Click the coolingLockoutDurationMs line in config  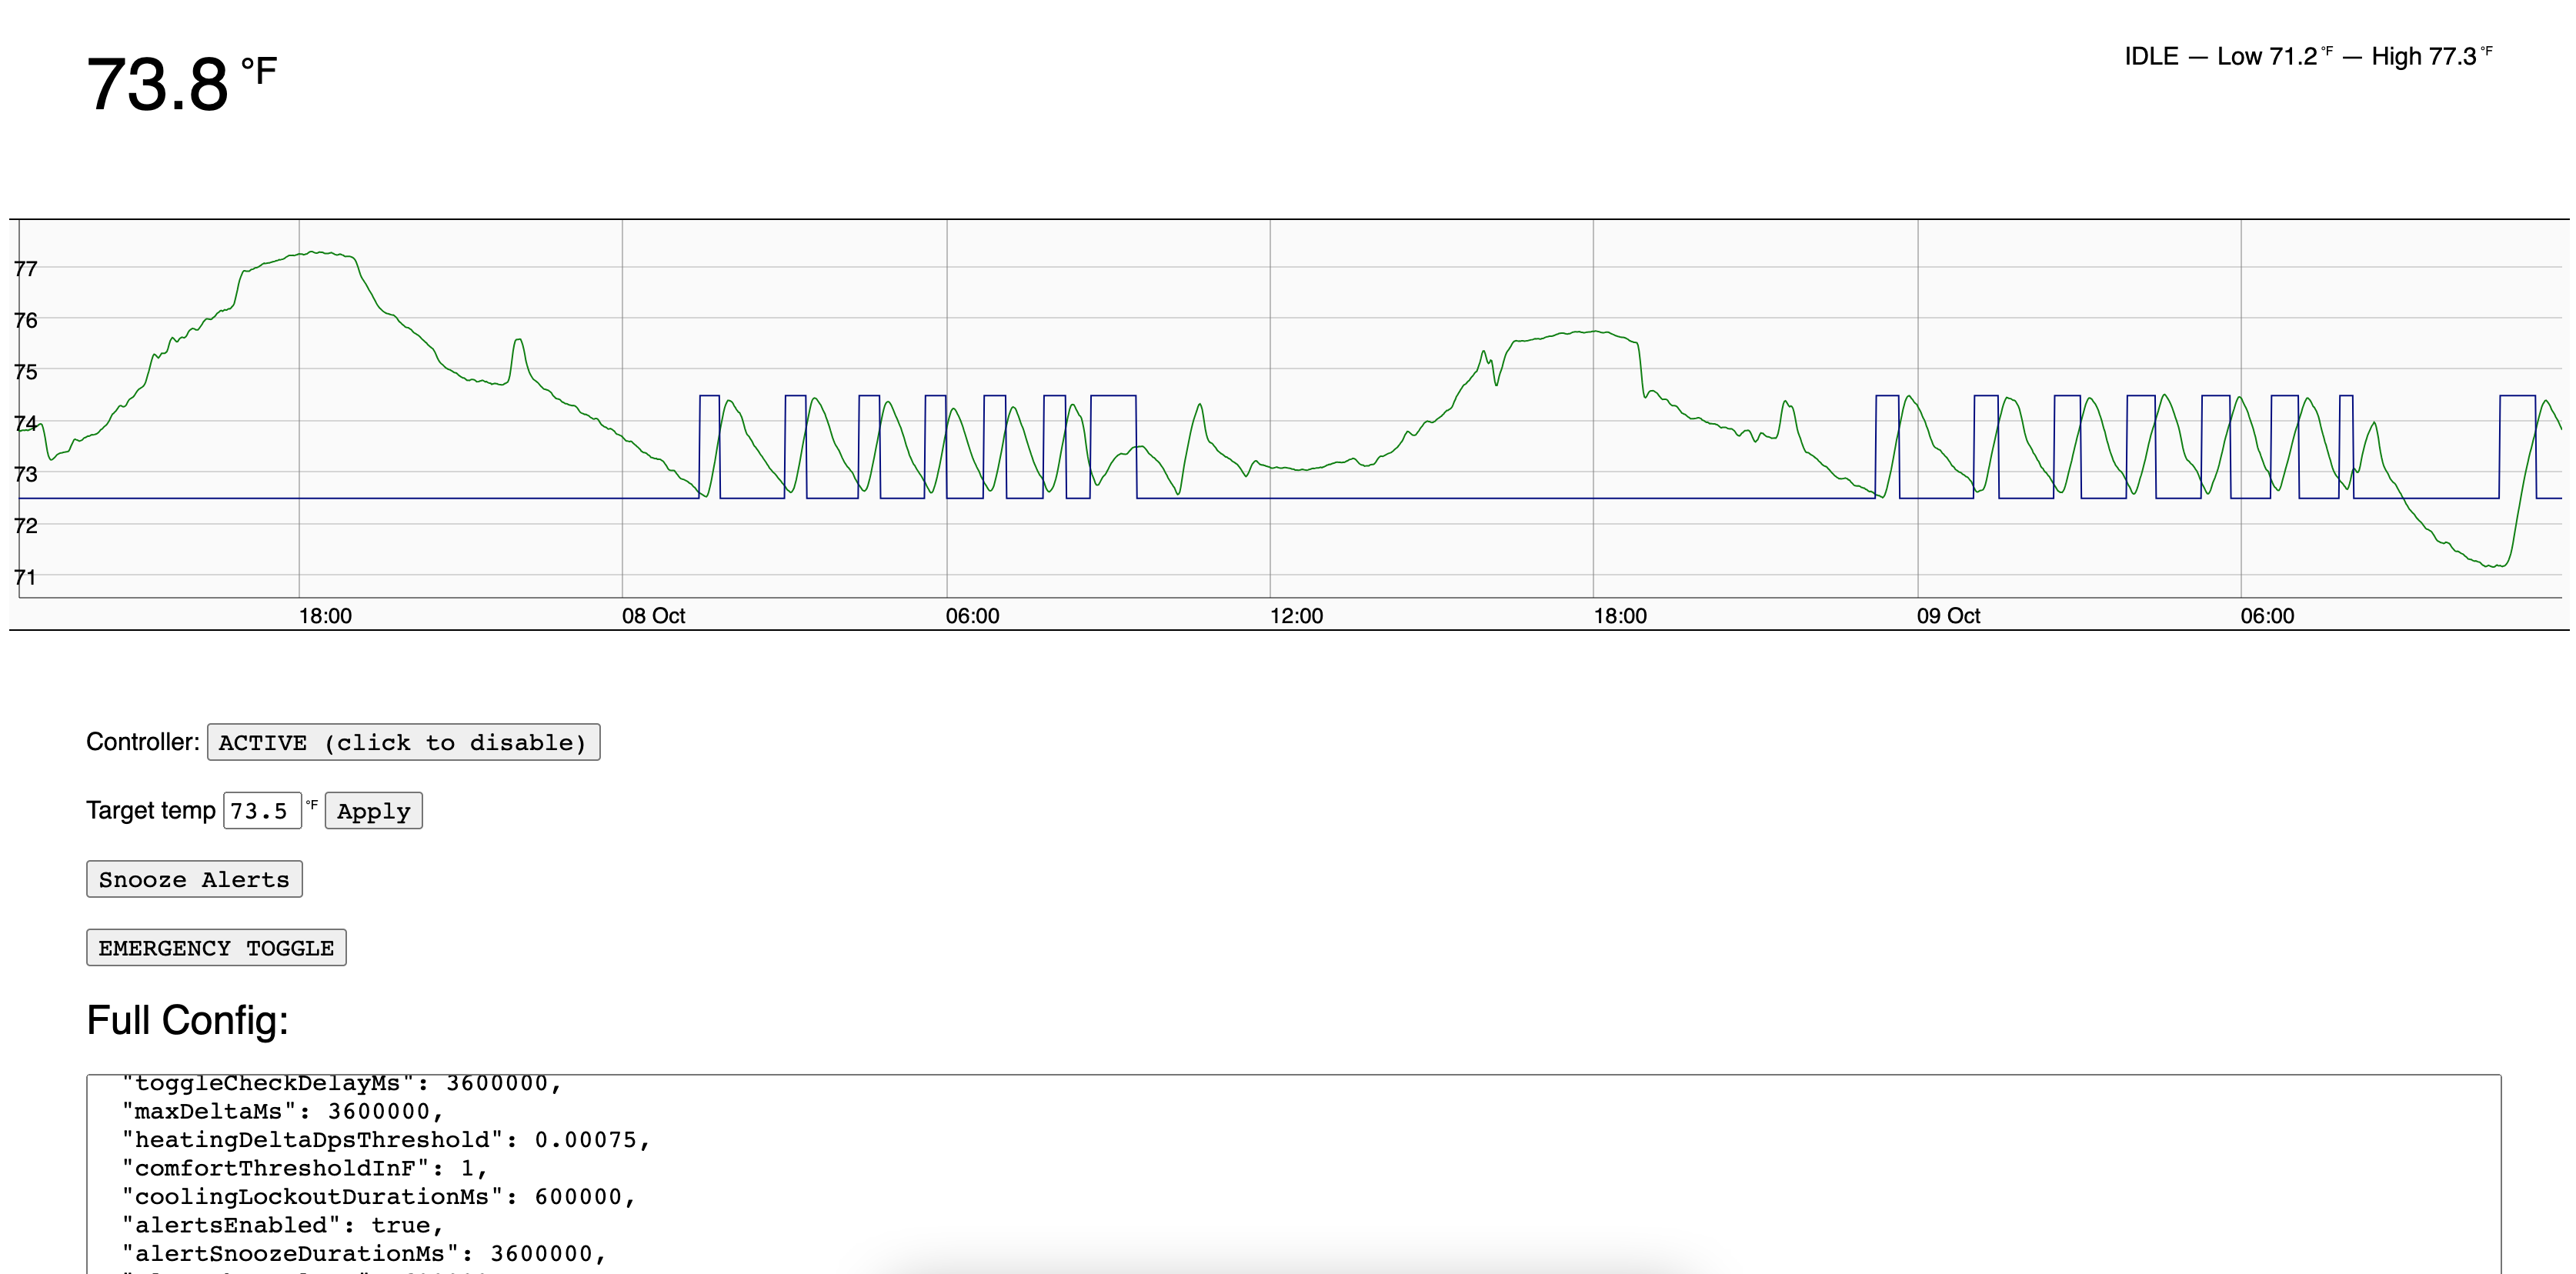click(378, 1197)
